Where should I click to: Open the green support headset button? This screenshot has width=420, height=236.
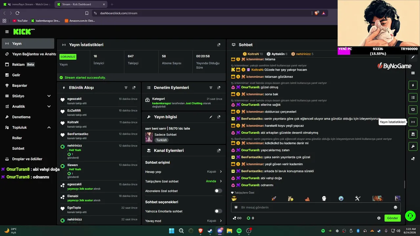410,216
